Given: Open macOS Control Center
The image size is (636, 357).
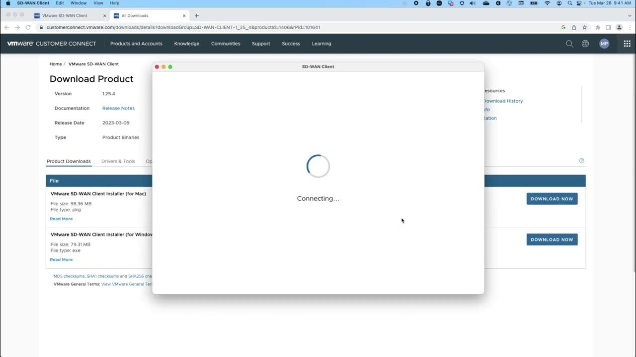Looking at the screenshot, I should (x=579, y=3).
